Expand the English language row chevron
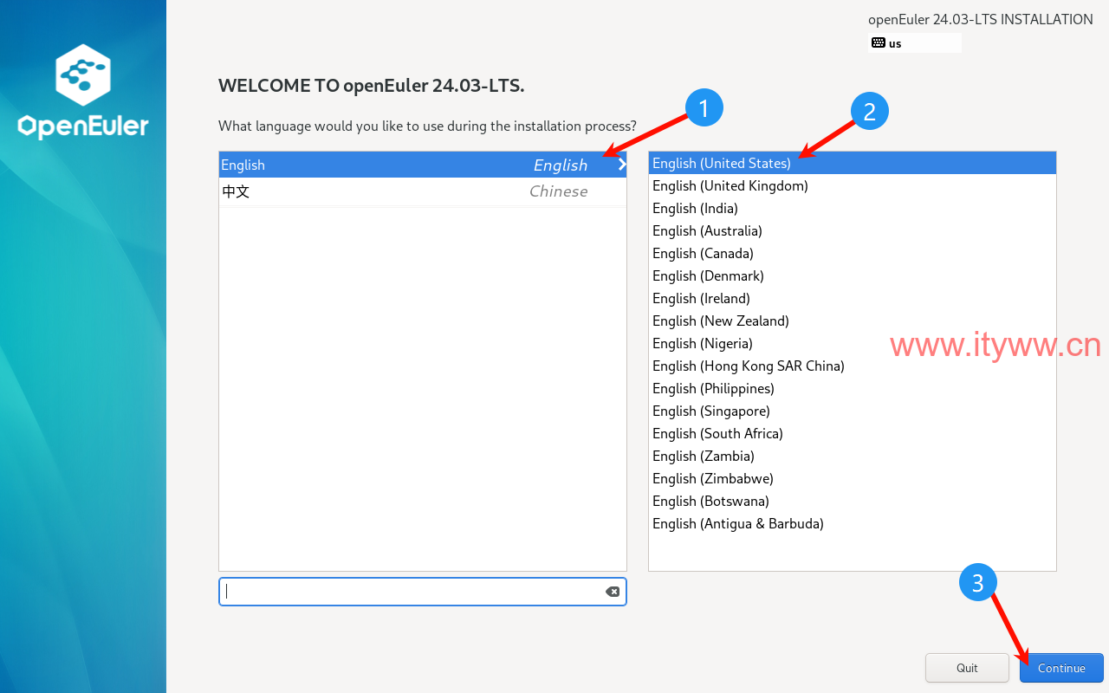The image size is (1109, 693). 621,165
